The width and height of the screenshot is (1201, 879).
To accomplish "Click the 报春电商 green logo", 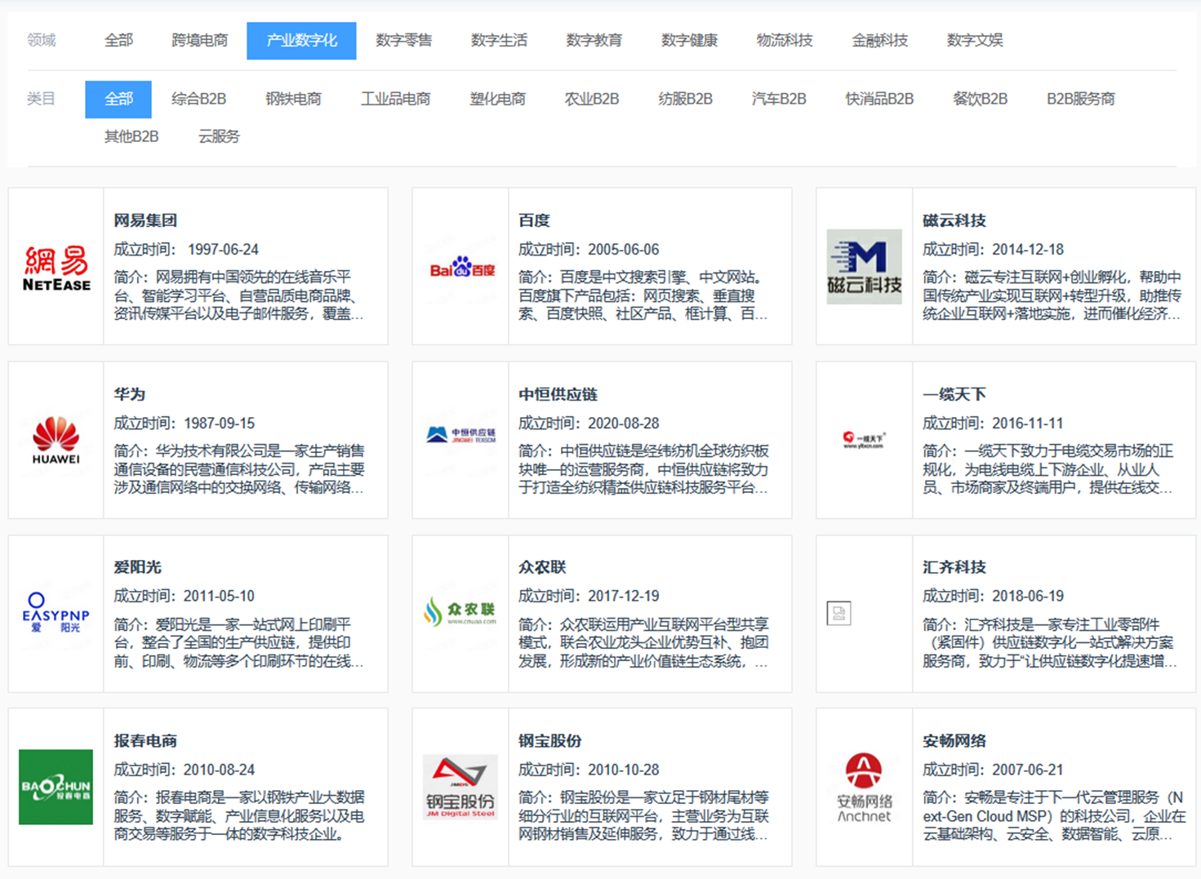I will coord(56,786).
